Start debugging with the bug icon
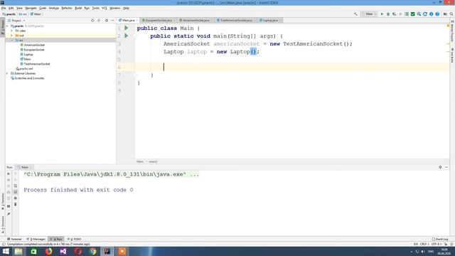The image size is (455, 256). tap(388, 14)
